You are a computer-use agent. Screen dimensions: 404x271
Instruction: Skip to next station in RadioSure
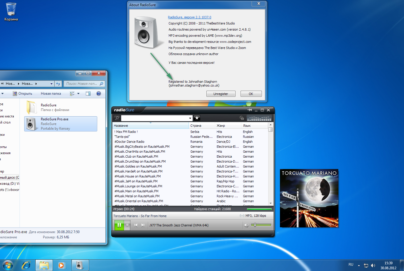[x=143, y=225]
